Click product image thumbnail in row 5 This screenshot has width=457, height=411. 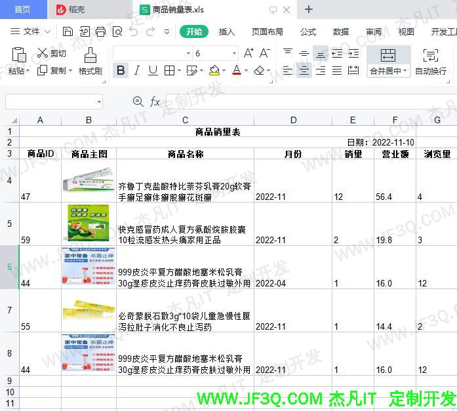(x=89, y=223)
